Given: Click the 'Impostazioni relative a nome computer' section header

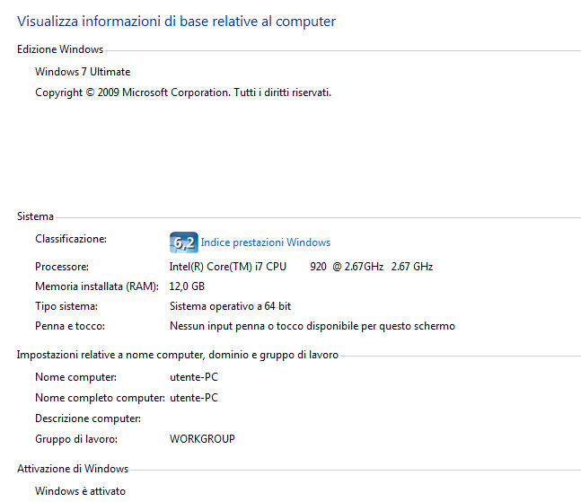Looking at the screenshot, I should tap(178, 355).
